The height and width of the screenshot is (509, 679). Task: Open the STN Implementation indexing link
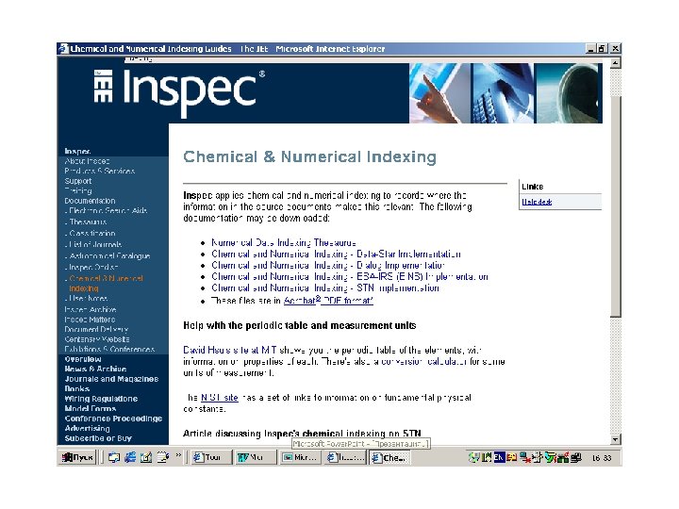coord(325,287)
